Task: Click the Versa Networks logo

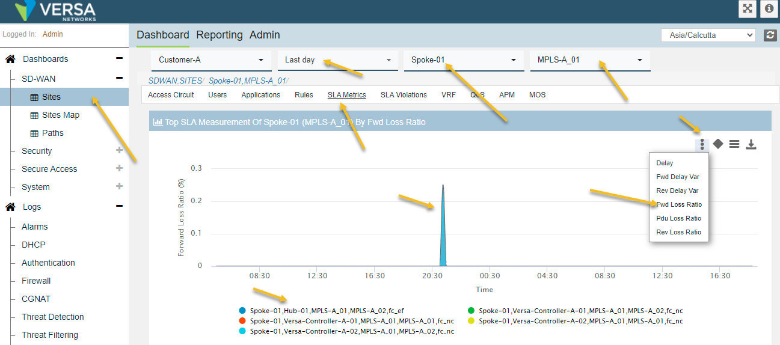Action: 55,11
